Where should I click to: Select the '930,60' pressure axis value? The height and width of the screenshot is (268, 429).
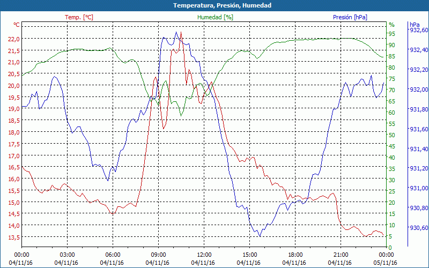coord(419,228)
